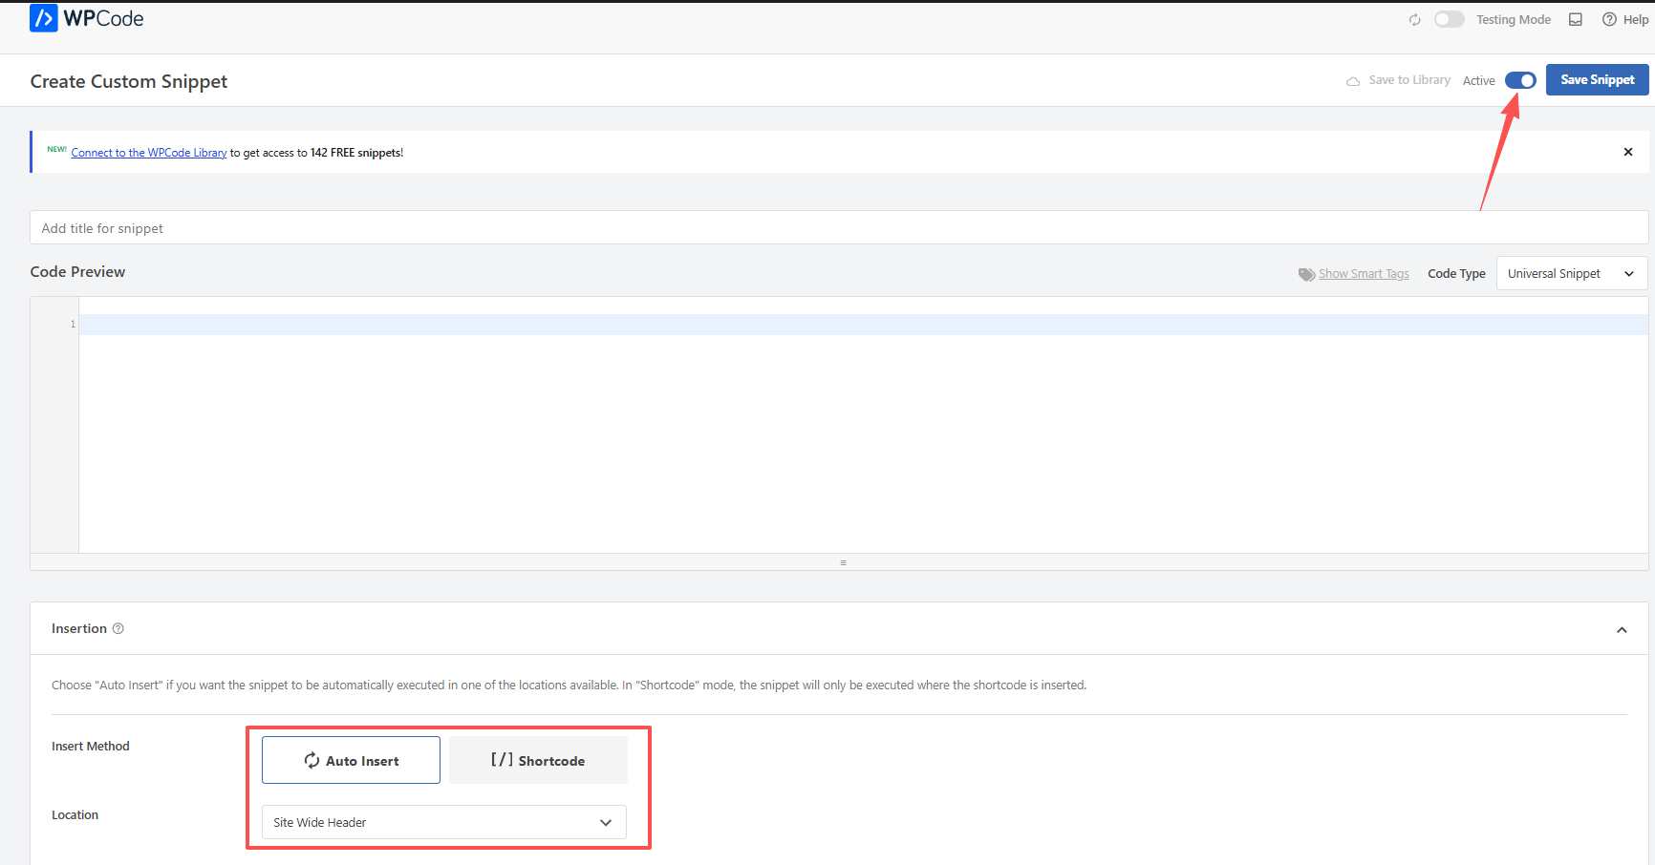Click the WPCode logo icon
This screenshot has height=865, width=1655.
44,18
